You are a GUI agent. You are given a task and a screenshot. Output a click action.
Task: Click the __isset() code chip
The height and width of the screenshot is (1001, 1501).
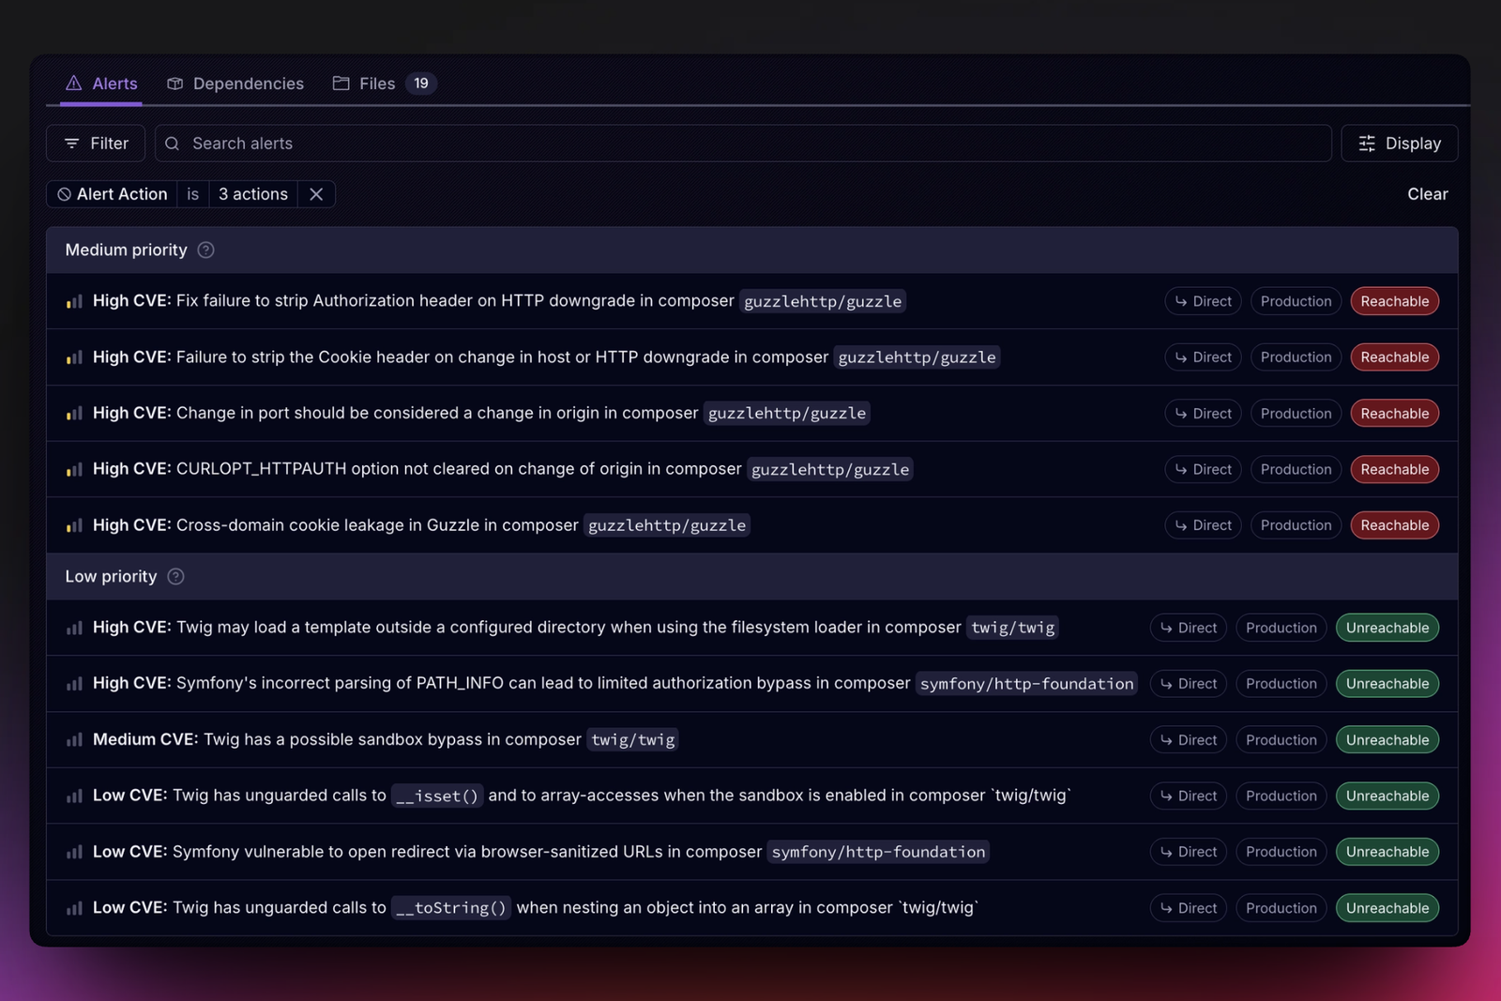(437, 796)
